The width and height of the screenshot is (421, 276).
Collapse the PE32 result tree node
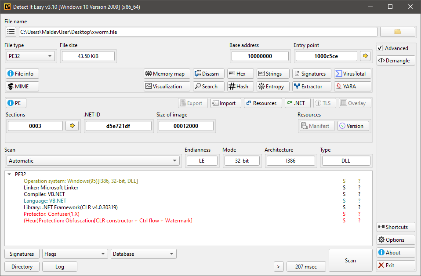coord(10,174)
